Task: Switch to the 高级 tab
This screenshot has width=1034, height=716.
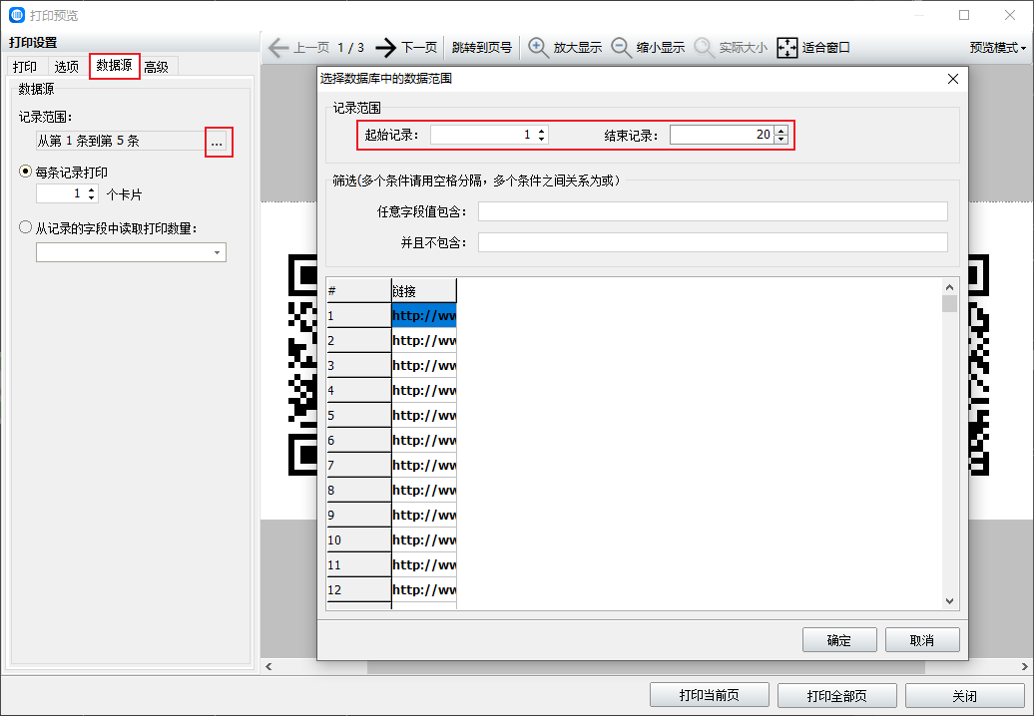Action: click(x=157, y=67)
